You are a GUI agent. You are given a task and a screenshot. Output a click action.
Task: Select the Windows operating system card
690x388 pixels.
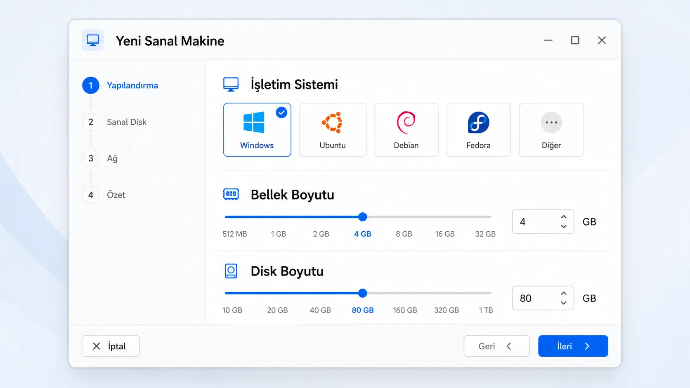tap(257, 130)
